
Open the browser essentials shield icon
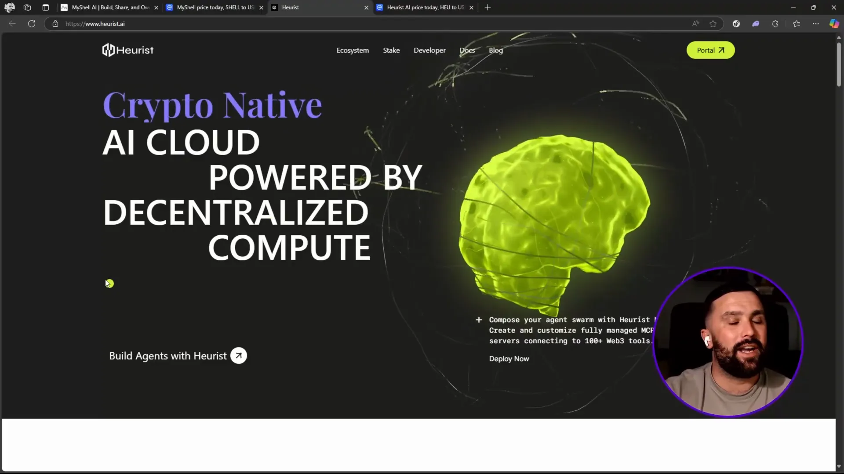736,24
